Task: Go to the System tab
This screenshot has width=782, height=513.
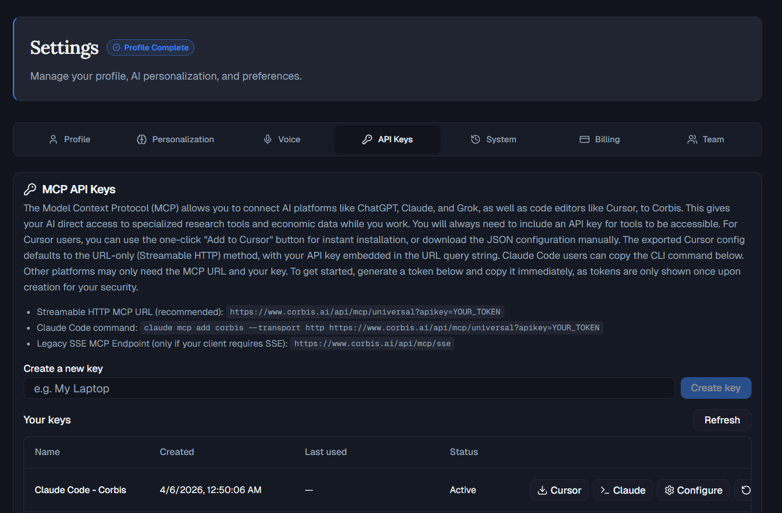Action: tap(493, 139)
